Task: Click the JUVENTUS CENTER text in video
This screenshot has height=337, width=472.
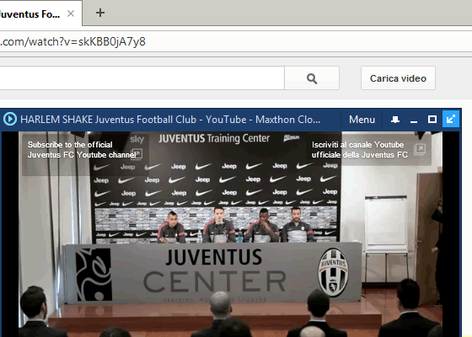Action: (214, 270)
